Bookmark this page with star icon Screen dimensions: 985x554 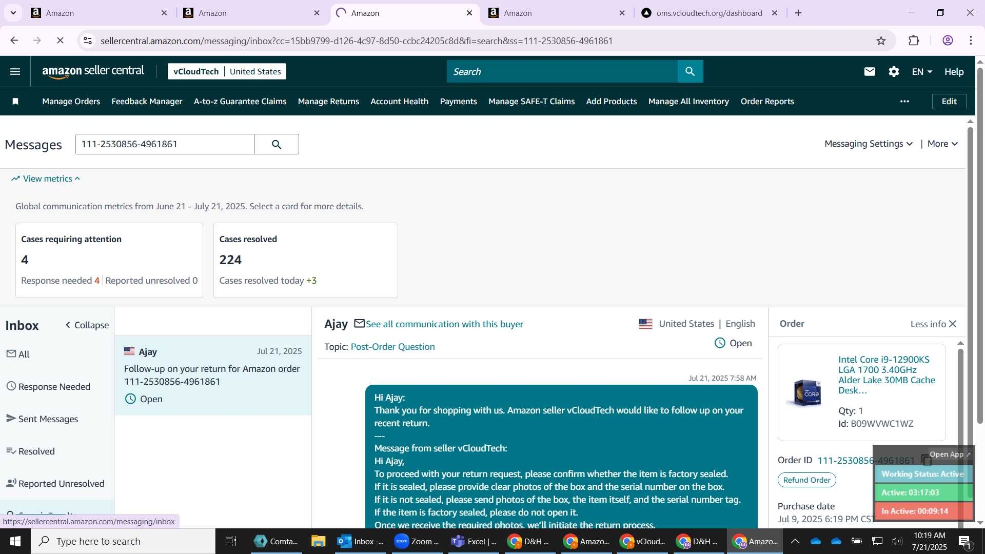[x=881, y=41]
